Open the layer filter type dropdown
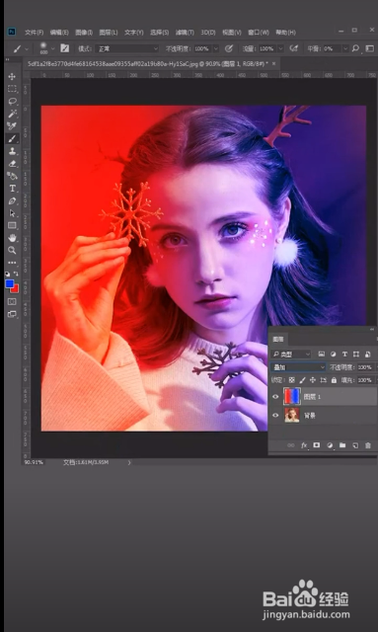Screen dimensions: 378x632 (291, 355)
